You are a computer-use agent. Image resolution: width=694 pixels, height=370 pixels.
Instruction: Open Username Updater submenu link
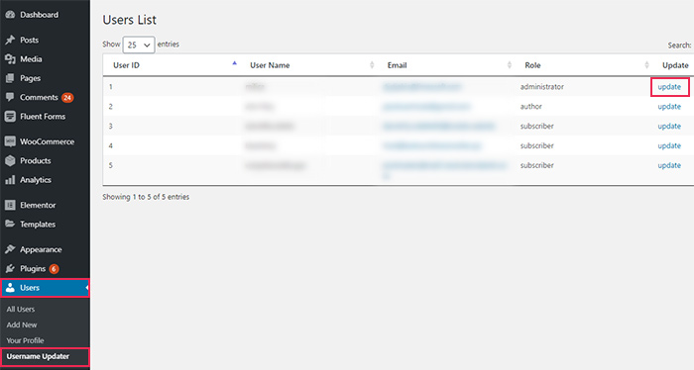(38, 356)
